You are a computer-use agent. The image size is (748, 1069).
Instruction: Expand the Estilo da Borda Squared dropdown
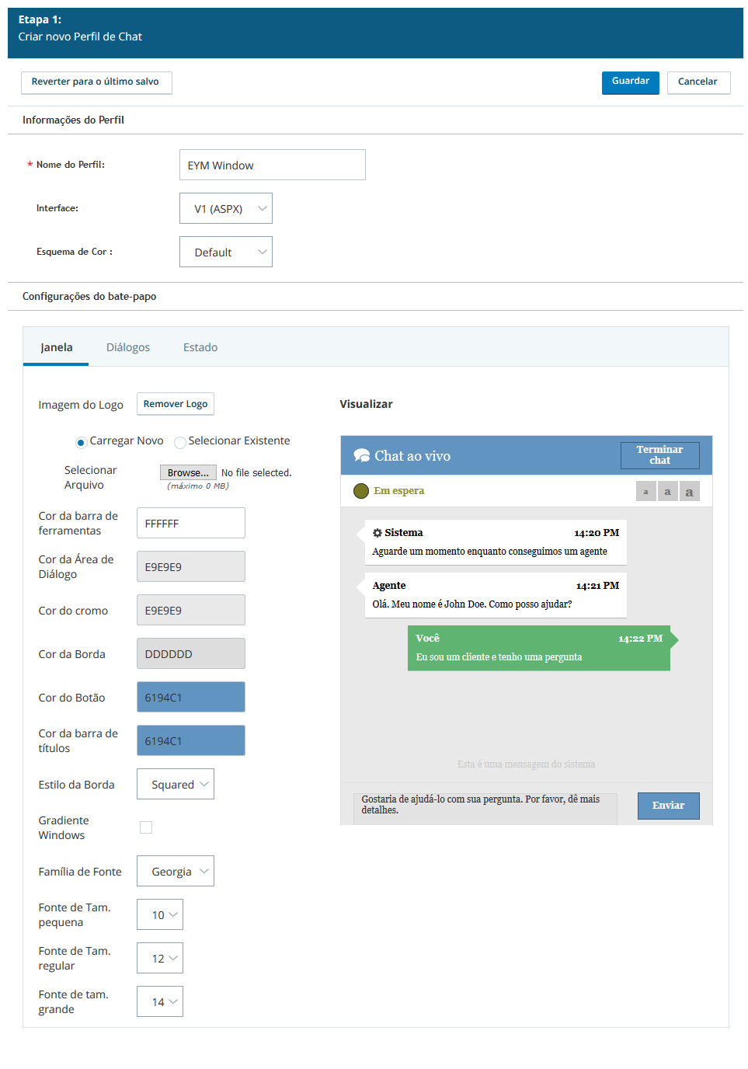coord(176,784)
